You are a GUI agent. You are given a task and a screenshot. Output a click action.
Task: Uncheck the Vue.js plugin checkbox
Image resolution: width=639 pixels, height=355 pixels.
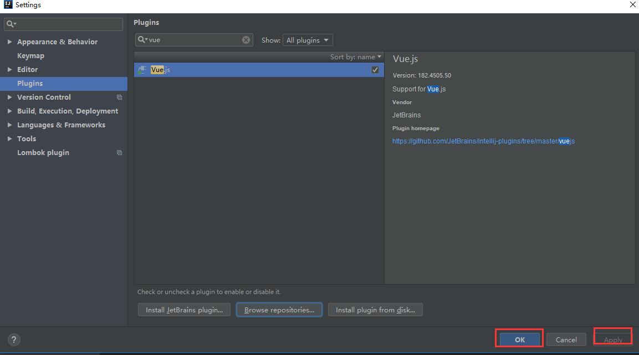[375, 70]
